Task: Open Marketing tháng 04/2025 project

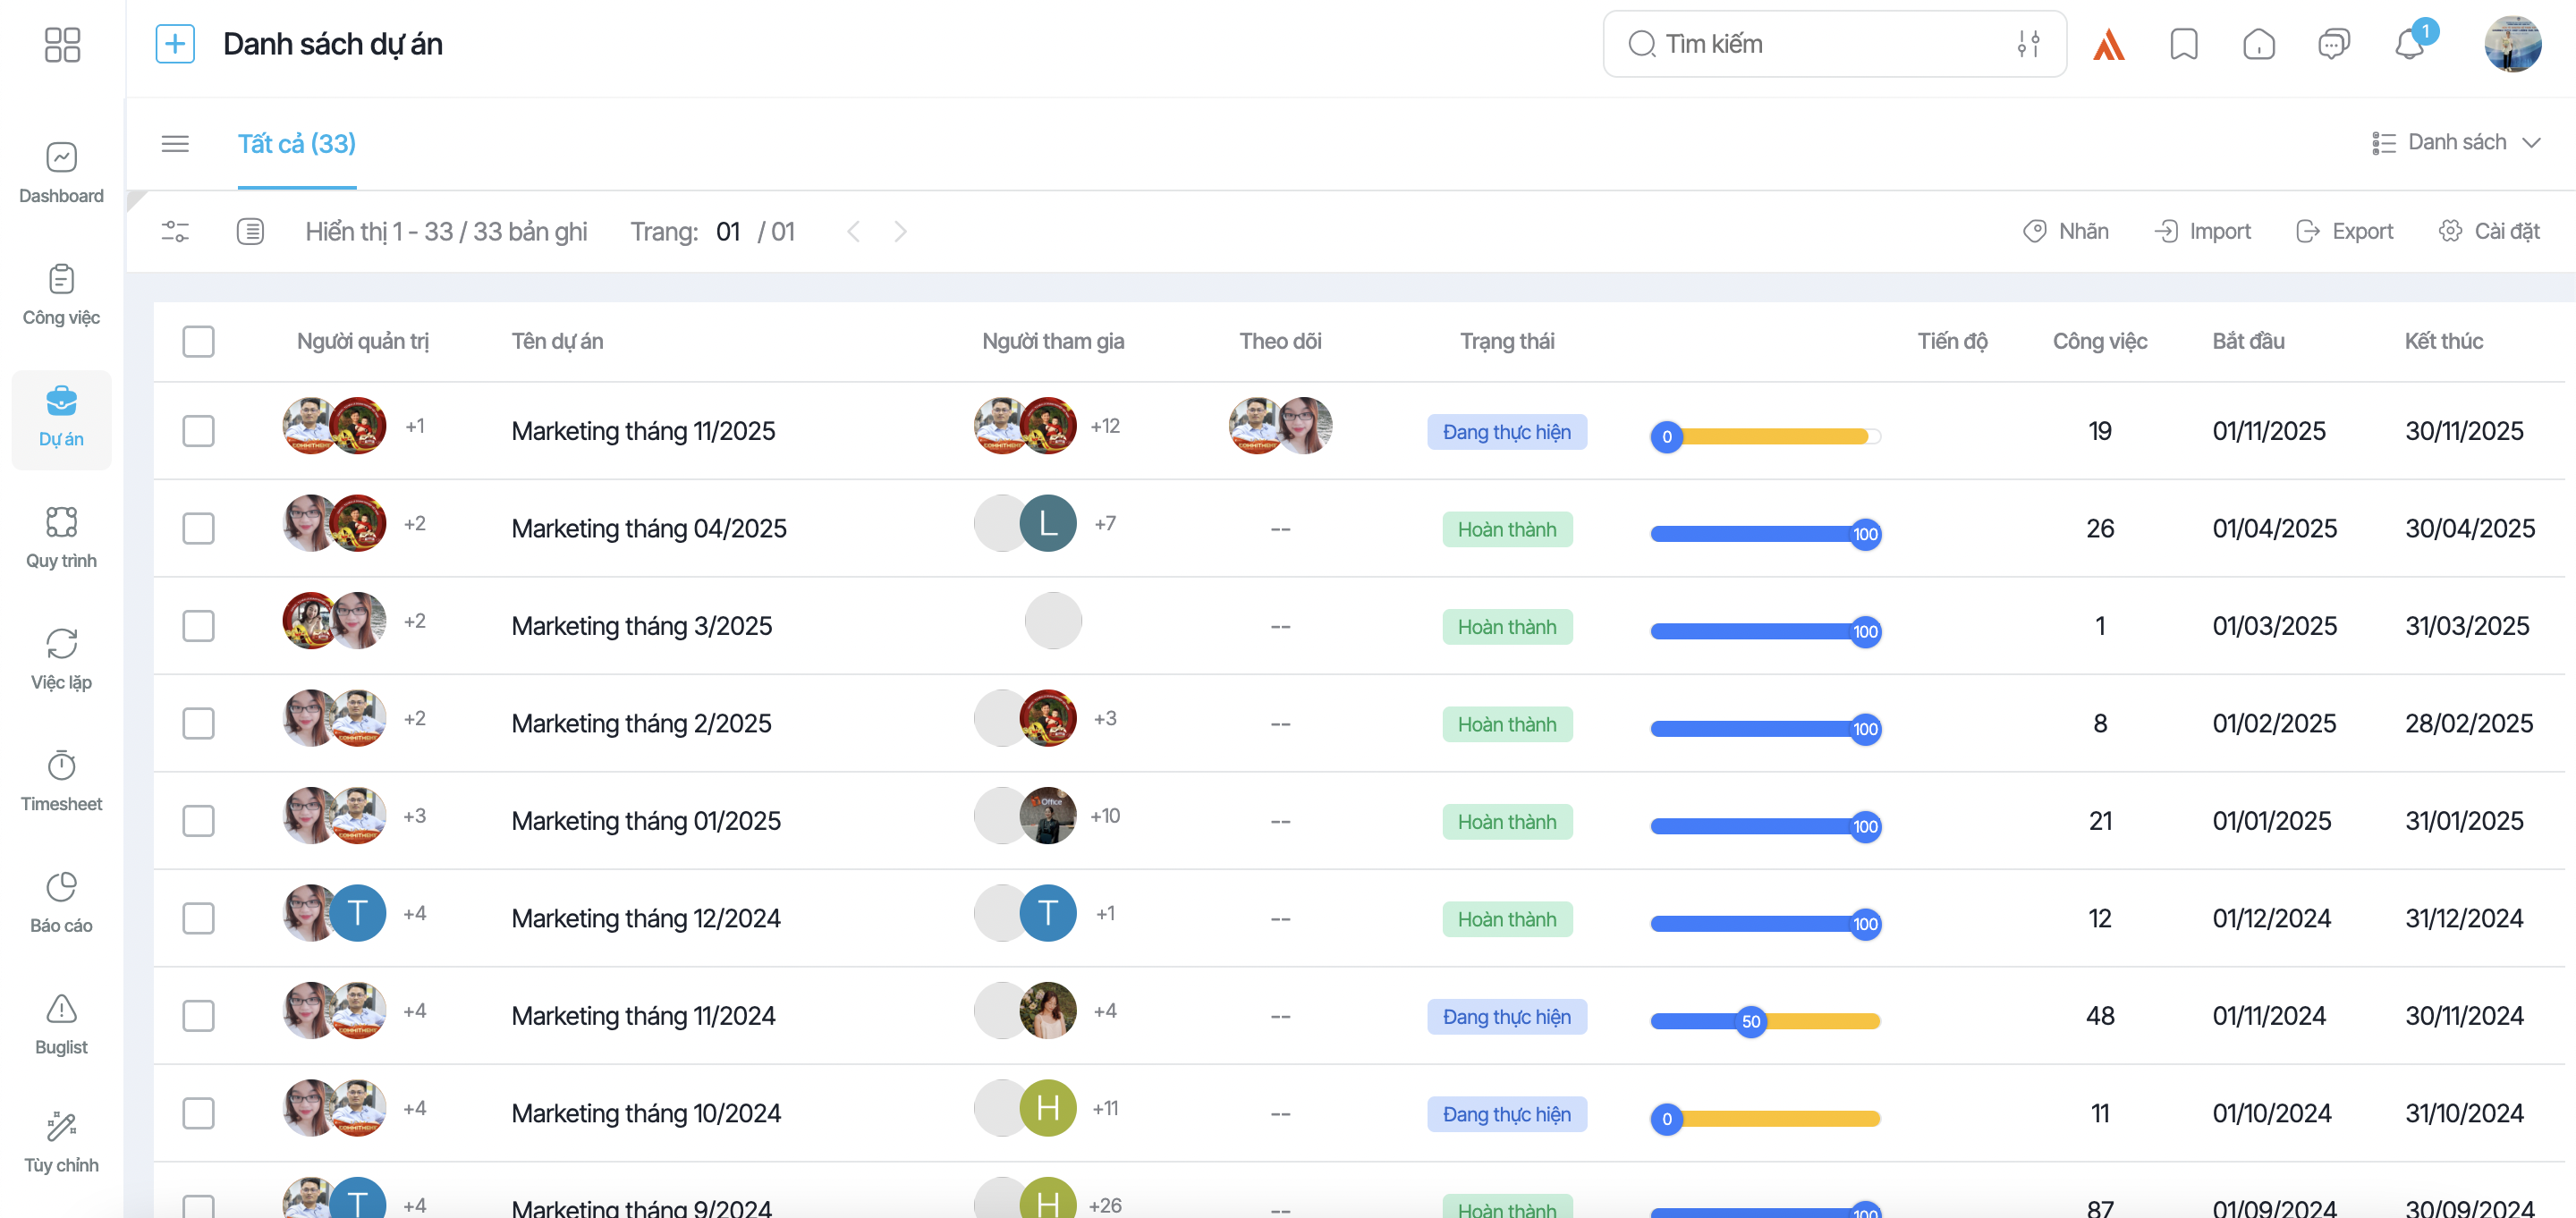Action: pos(648,528)
